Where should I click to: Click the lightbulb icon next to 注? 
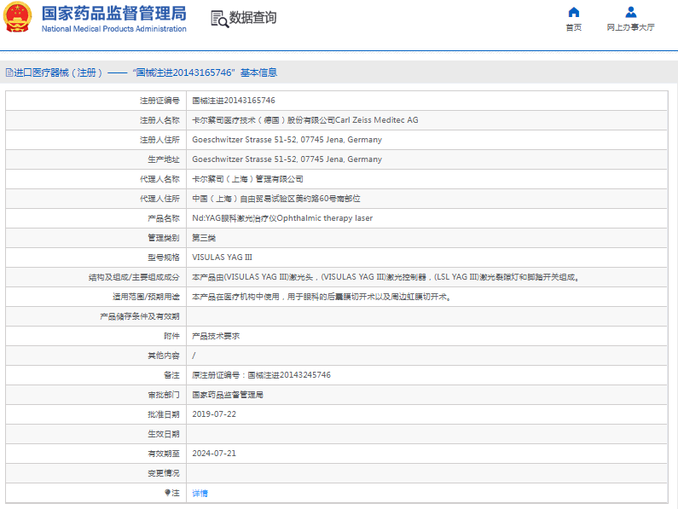pos(168,493)
